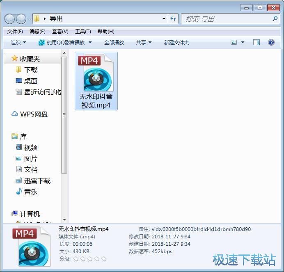284x272 pixels.
Task: Click the scroll down arrow of sidebar
Action: coord(64,220)
